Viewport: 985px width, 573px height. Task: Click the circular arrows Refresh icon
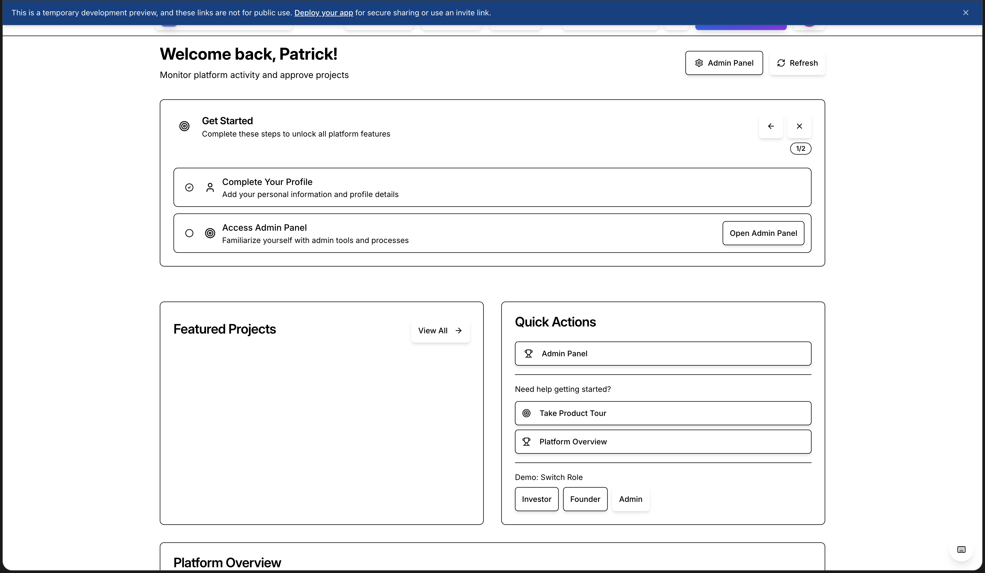pyautogui.click(x=781, y=63)
